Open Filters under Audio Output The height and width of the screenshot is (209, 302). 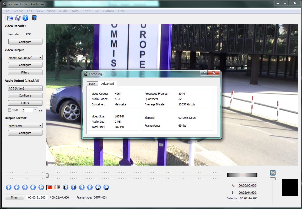pos(25,103)
